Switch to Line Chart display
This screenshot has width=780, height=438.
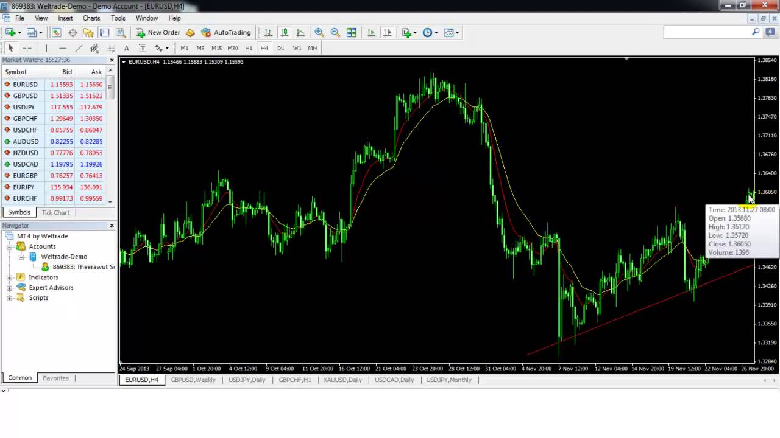point(300,32)
